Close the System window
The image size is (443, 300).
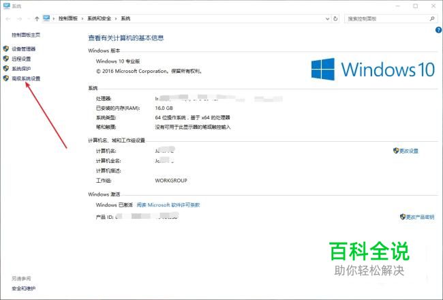point(433,6)
